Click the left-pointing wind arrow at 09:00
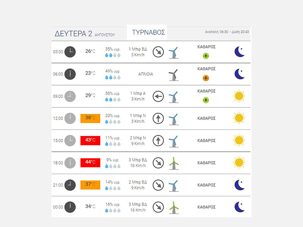This screenshot has width=303, height=227. coord(158,96)
